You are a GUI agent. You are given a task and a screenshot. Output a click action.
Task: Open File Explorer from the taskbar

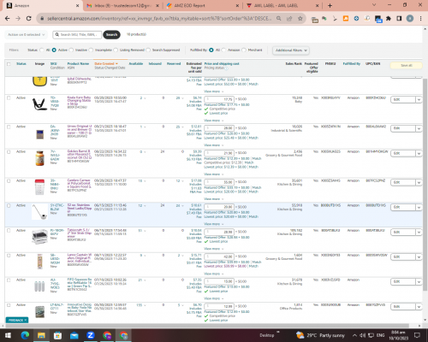point(41,335)
